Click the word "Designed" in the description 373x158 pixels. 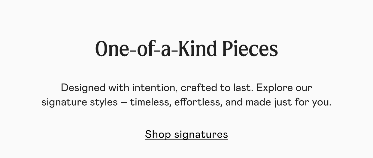click(83, 88)
